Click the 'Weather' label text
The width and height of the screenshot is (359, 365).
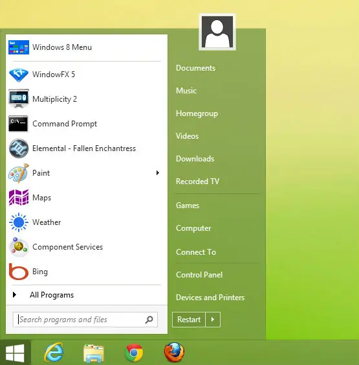(47, 222)
